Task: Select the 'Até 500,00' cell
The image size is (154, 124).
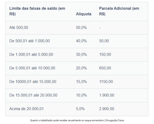Action: coord(19,28)
